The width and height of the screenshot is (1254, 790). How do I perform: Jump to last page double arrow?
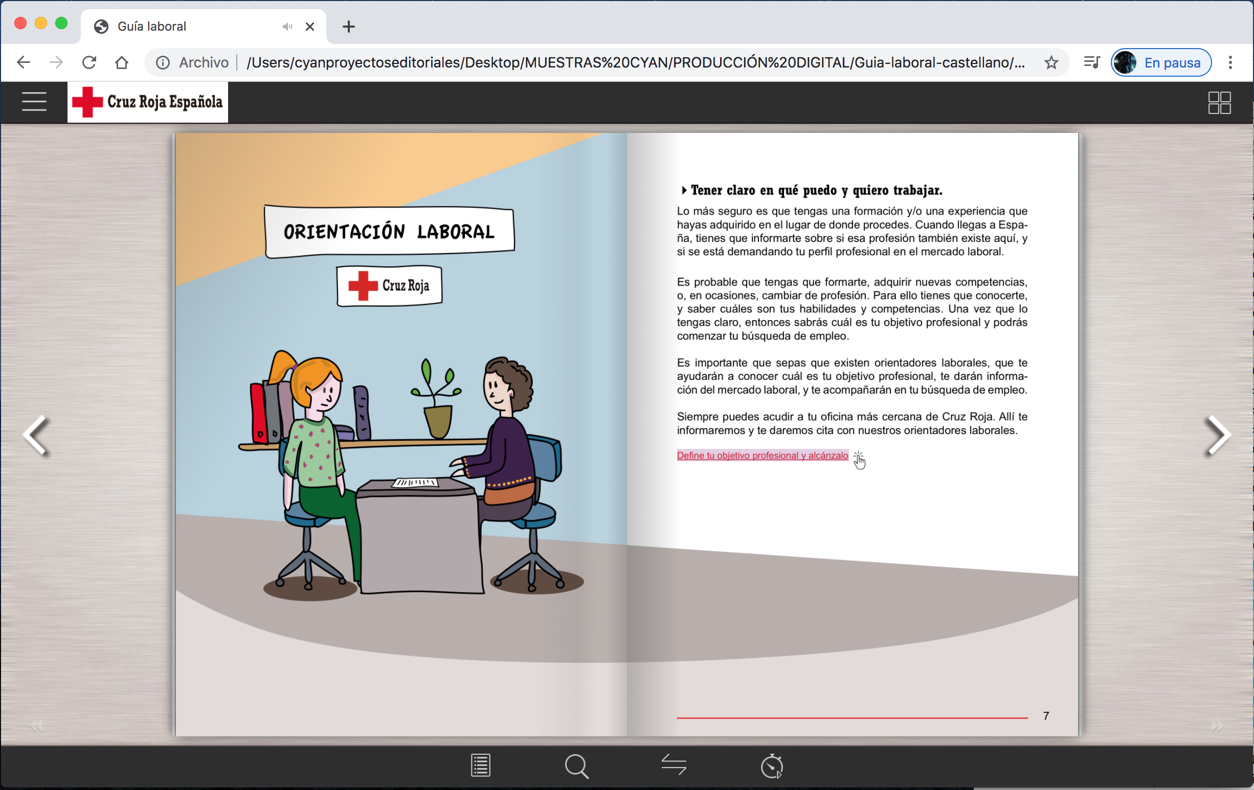[x=1218, y=726]
